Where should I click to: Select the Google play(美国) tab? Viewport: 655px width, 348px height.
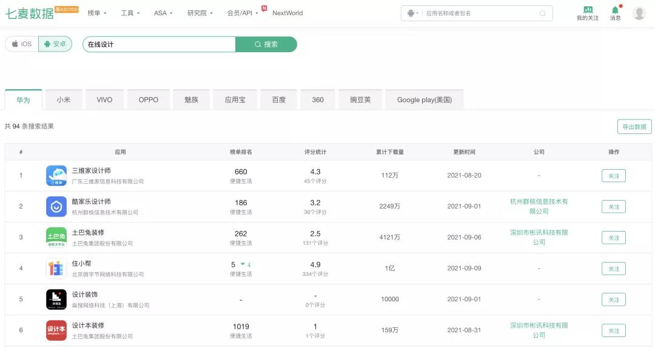coord(425,100)
